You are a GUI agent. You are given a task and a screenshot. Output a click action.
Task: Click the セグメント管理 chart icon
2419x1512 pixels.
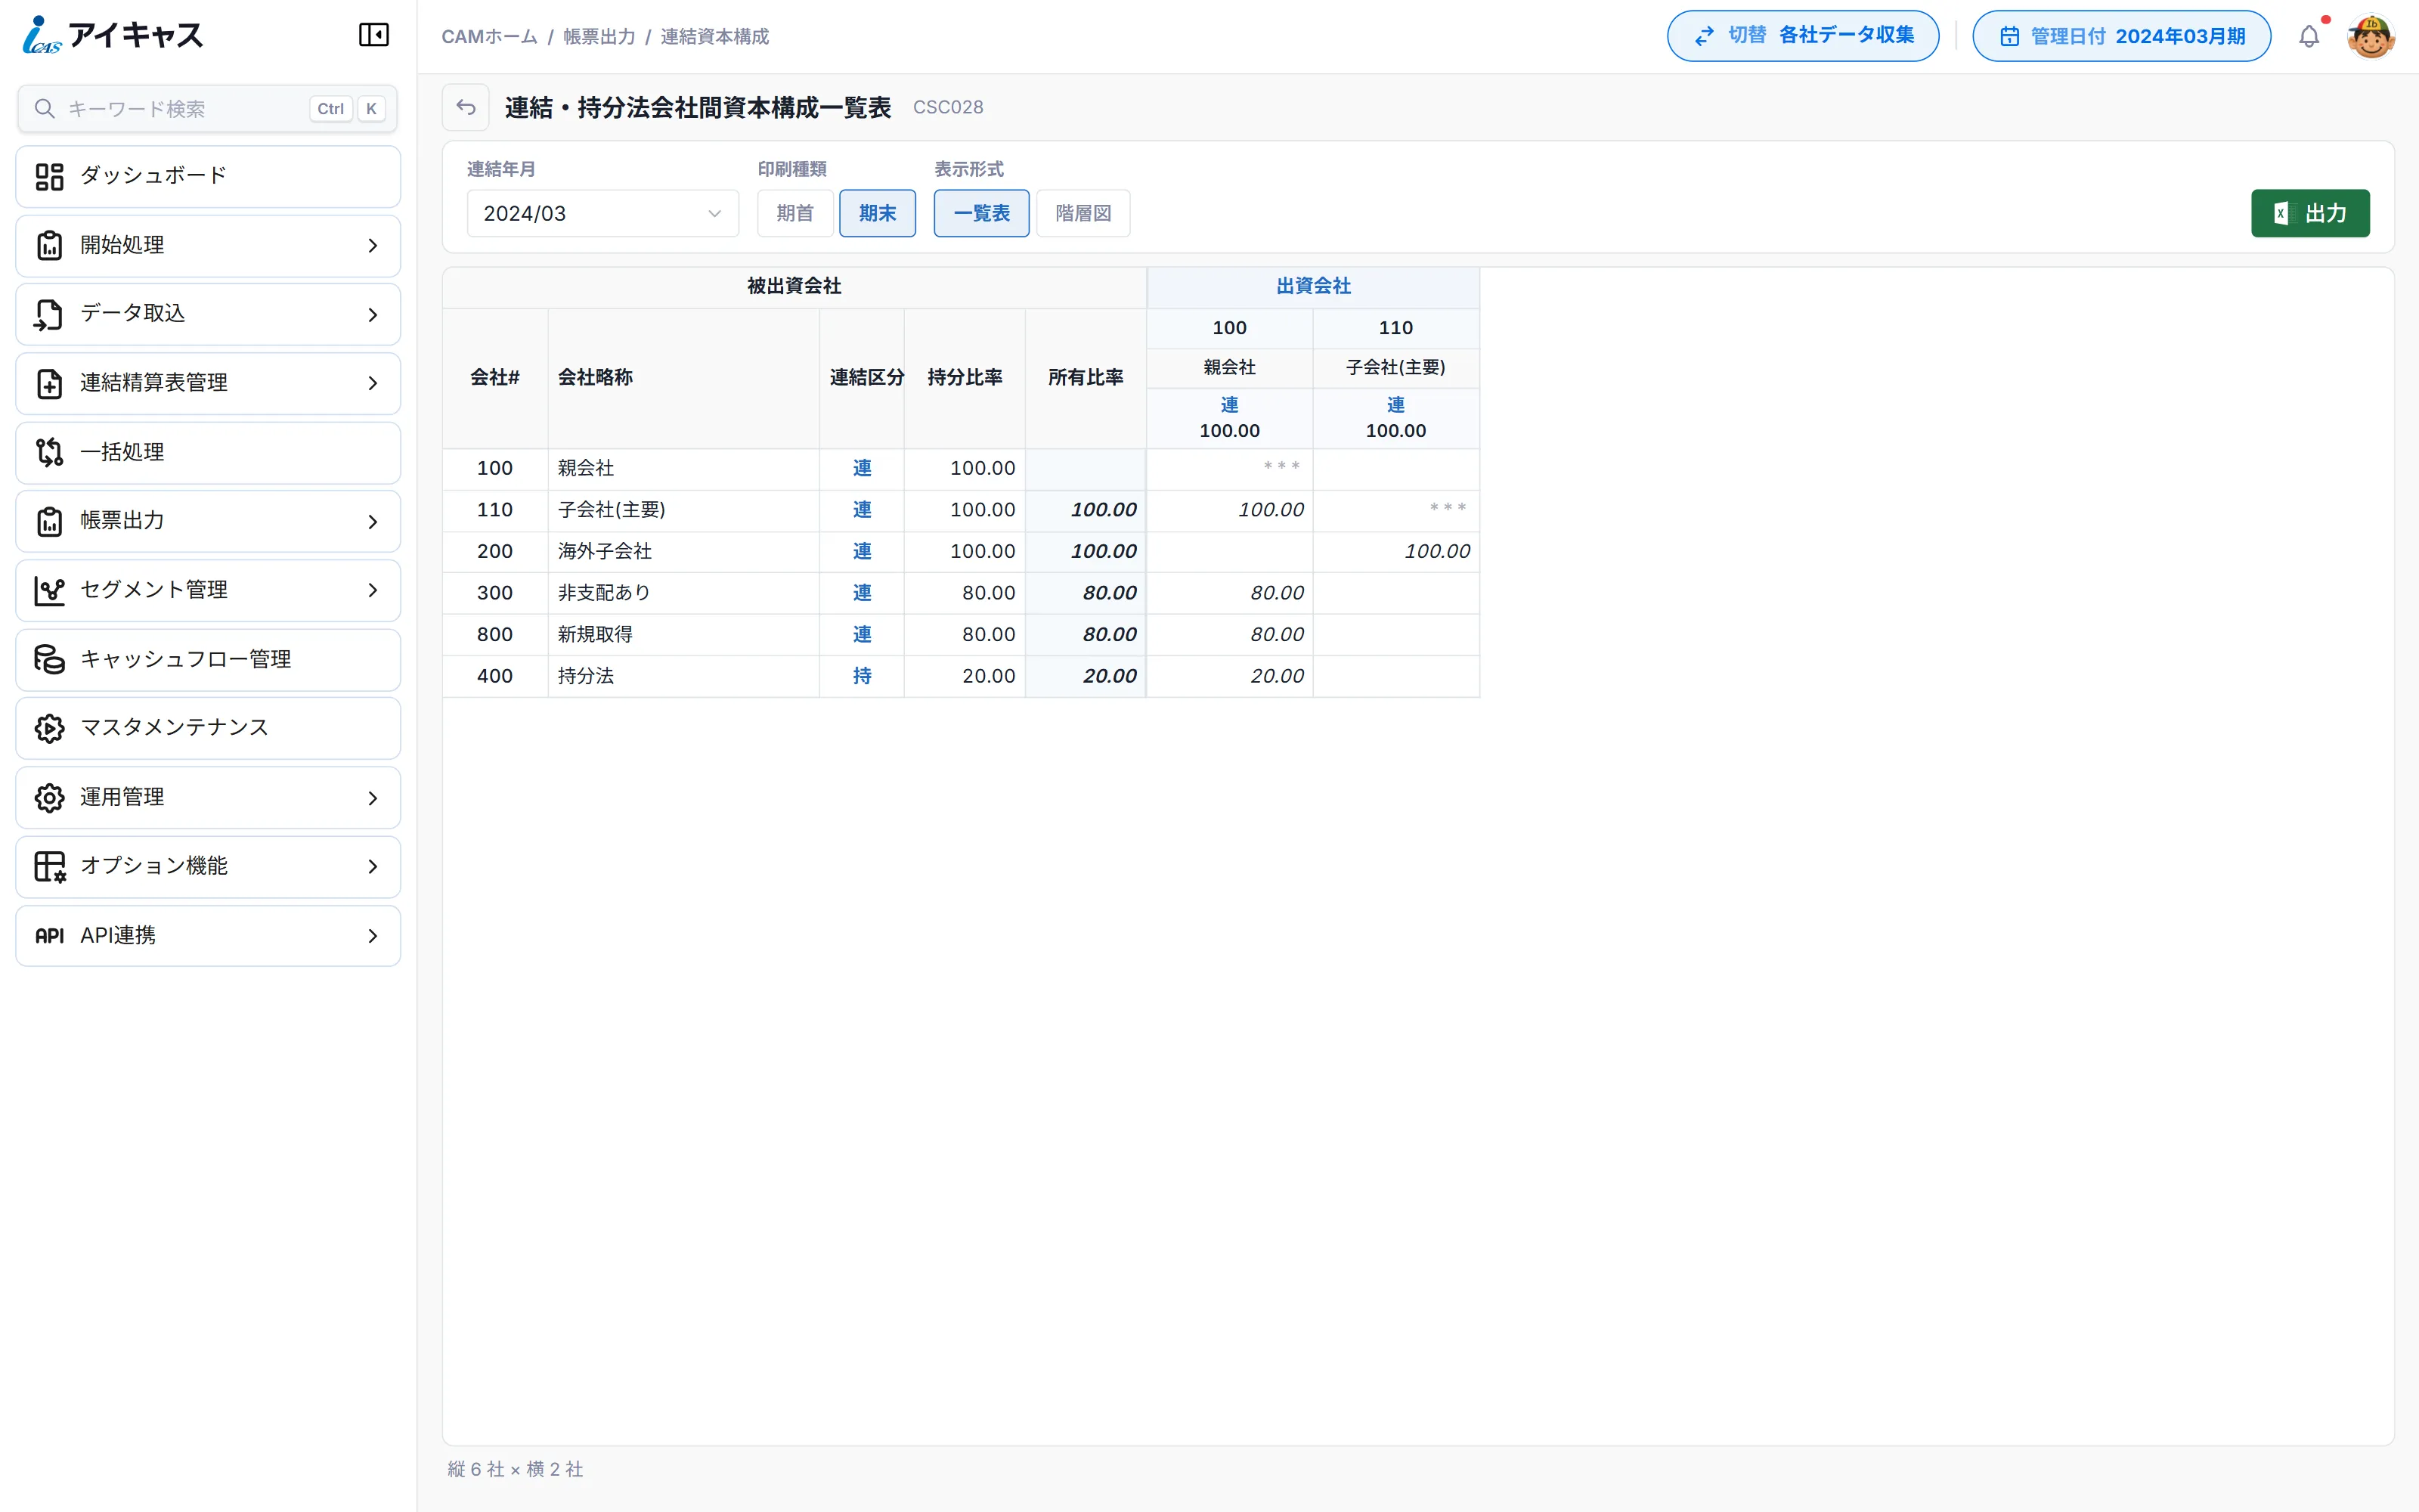click(49, 591)
